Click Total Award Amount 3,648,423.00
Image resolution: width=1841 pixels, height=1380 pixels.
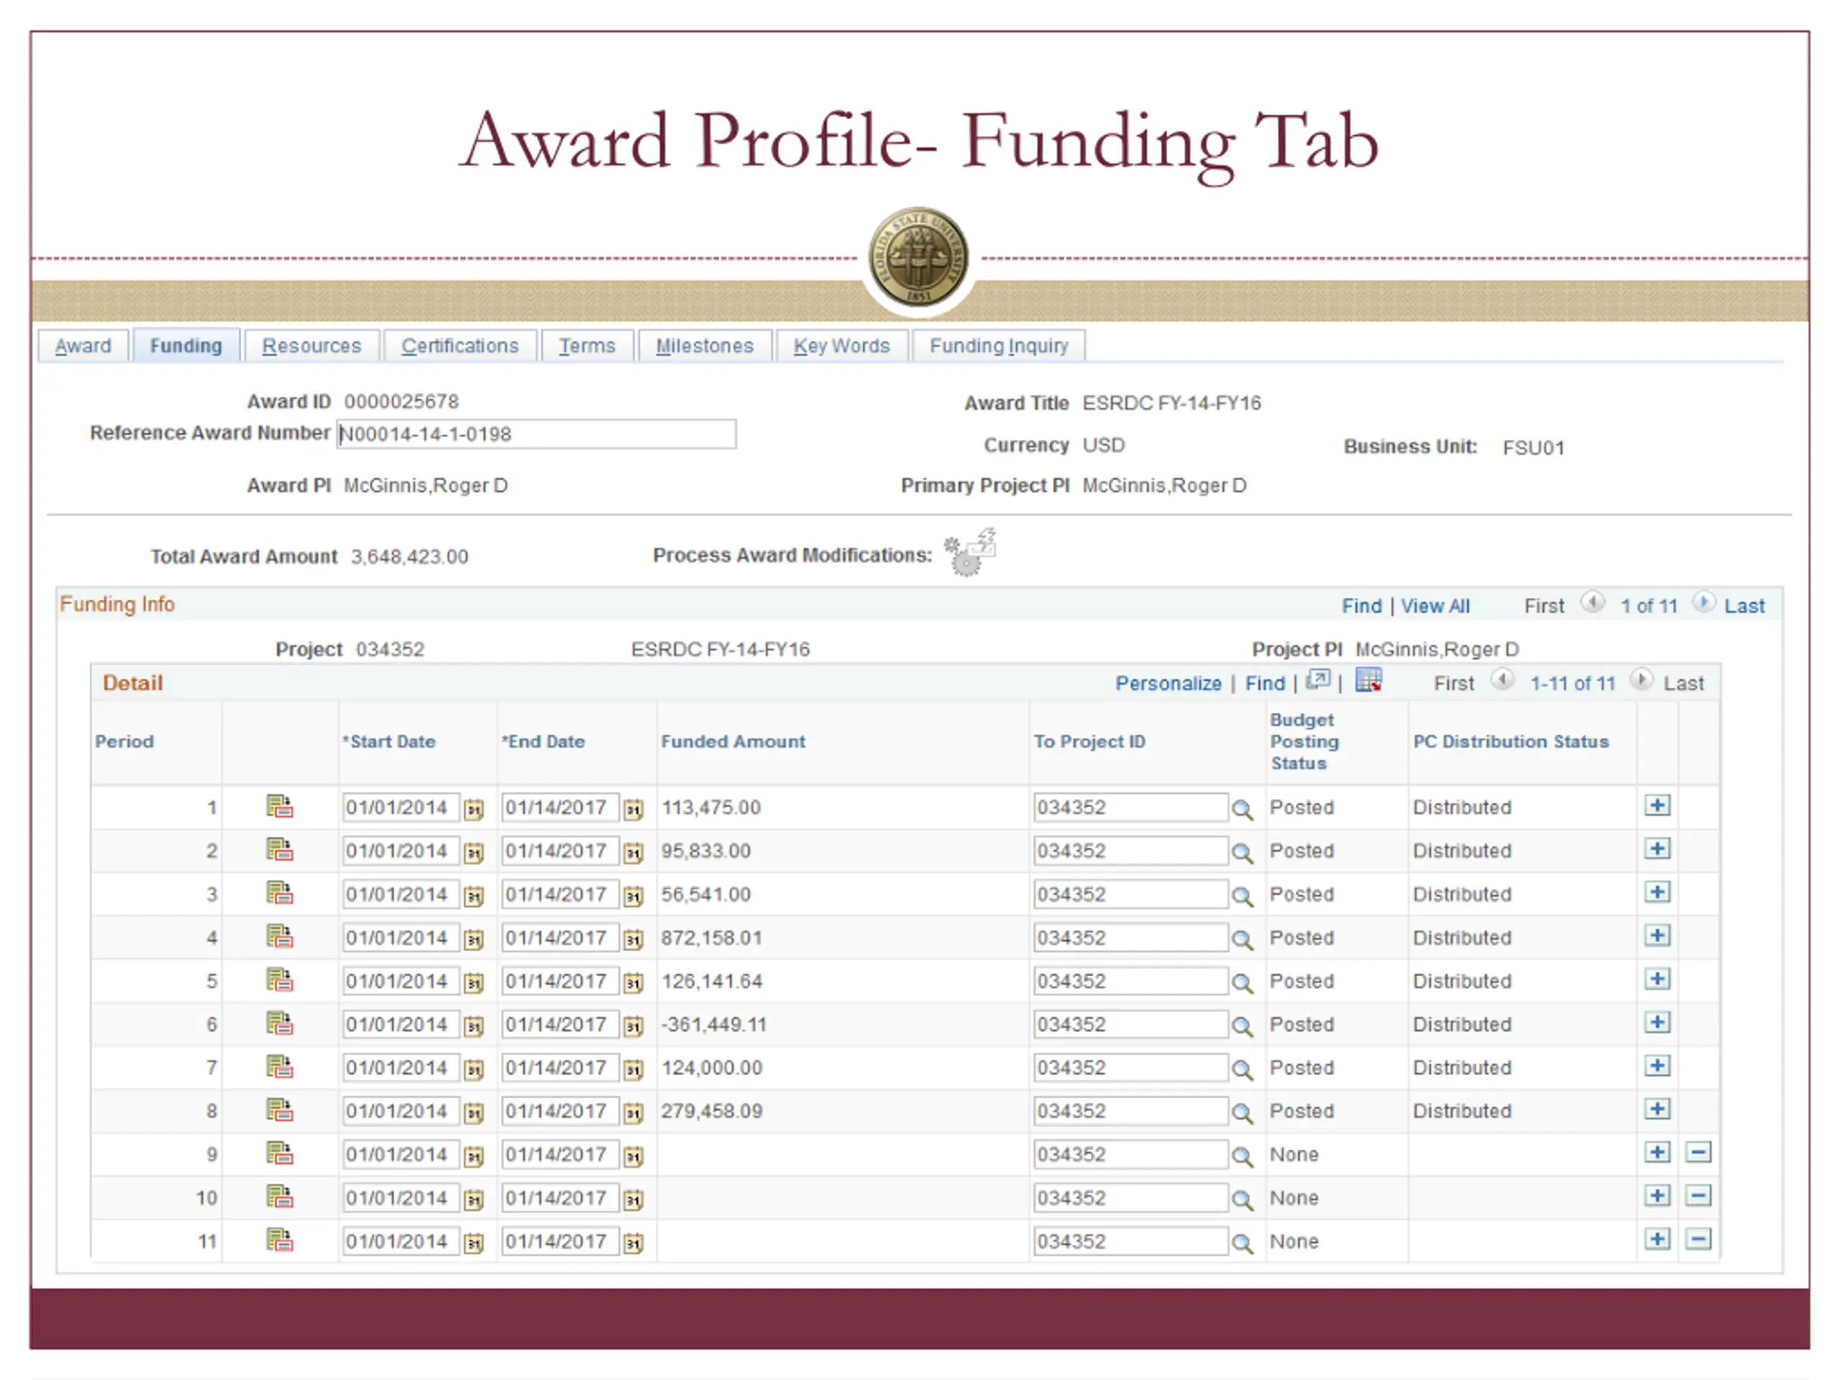click(x=409, y=556)
